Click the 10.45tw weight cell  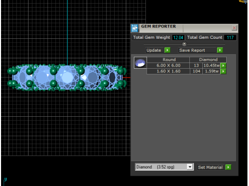pyautogui.click(x=212, y=66)
